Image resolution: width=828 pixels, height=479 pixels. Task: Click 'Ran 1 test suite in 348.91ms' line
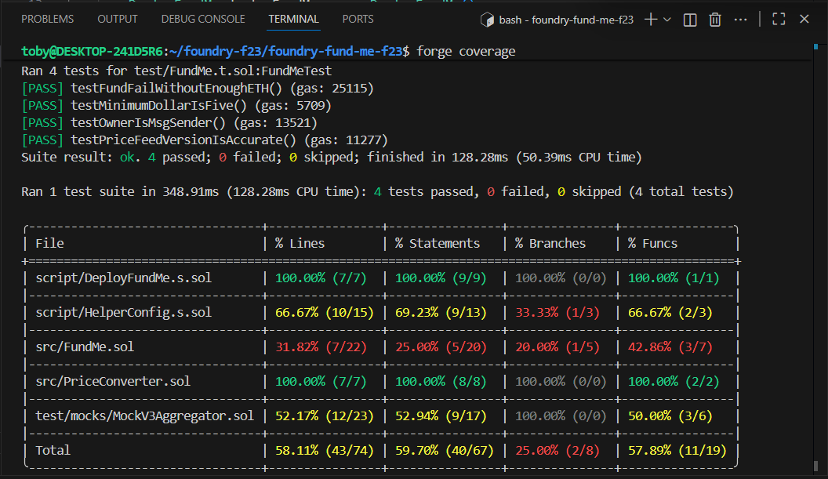[377, 192]
